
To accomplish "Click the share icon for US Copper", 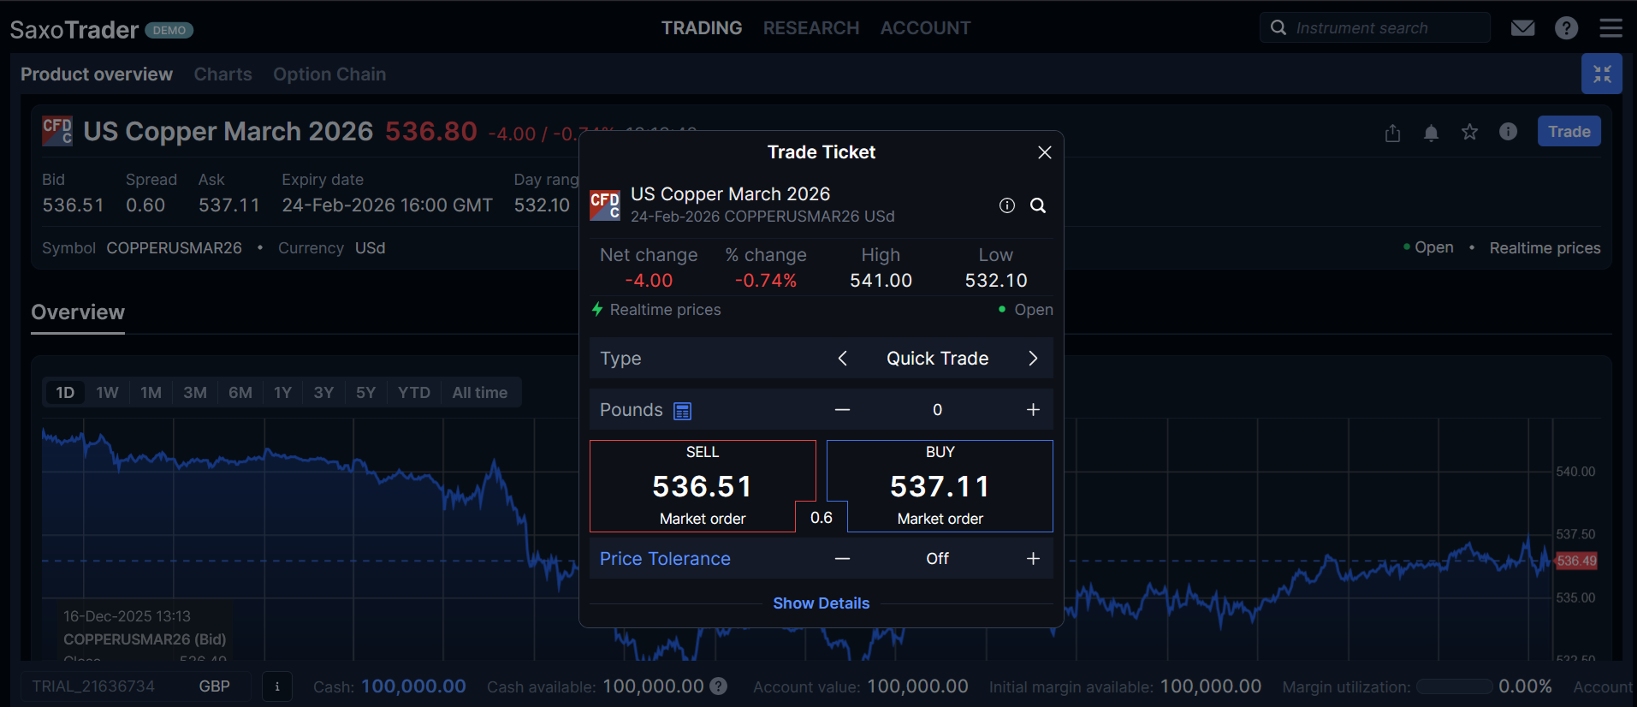I will [1392, 132].
